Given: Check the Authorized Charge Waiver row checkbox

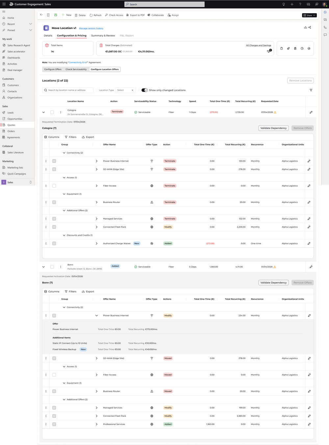Looking at the screenshot, I should point(54,244).
